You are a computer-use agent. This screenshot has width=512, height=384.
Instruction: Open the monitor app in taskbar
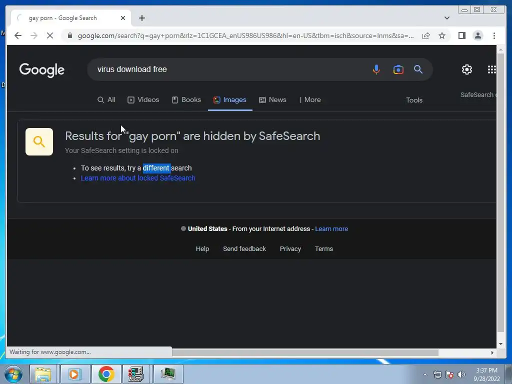(x=168, y=374)
